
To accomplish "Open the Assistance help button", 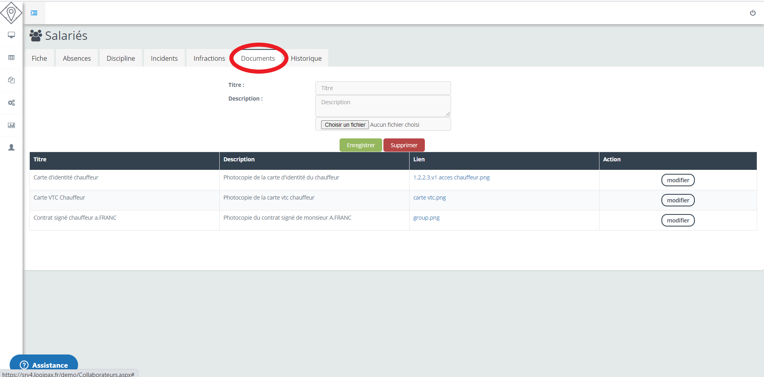I will [x=44, y=365].
